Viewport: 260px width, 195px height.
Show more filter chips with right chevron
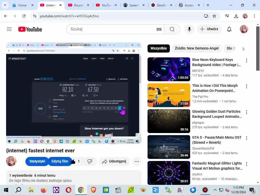point(243,49)
